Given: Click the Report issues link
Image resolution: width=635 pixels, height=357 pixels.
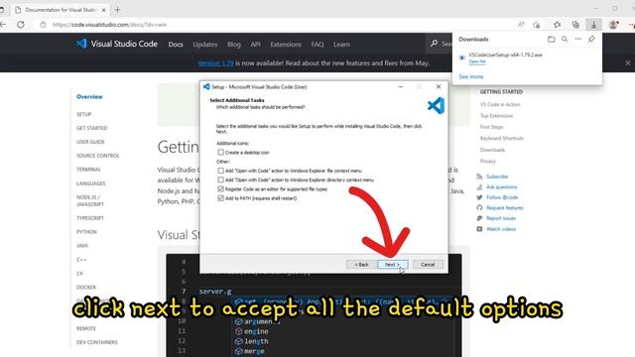Looking at the screenshot, I should coord(501,218).
